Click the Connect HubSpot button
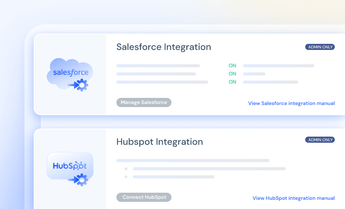Viewport: 345px width, 209px height. pyautogui.click(x=144, y=197)
